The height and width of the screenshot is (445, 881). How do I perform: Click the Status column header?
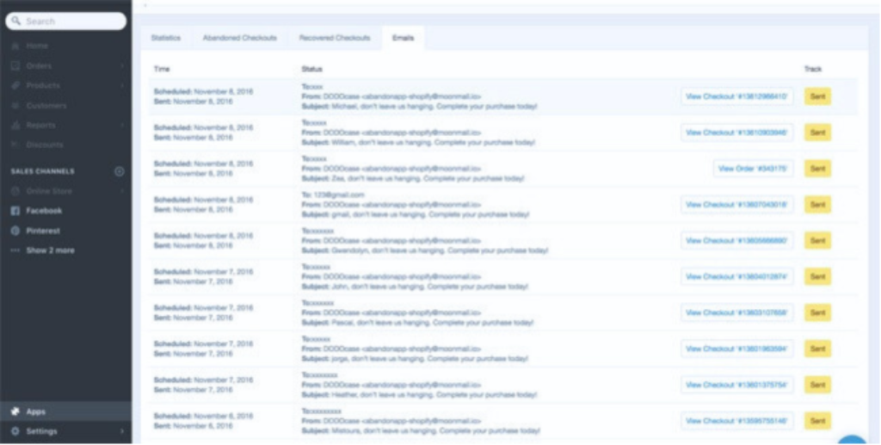(311, 69)
